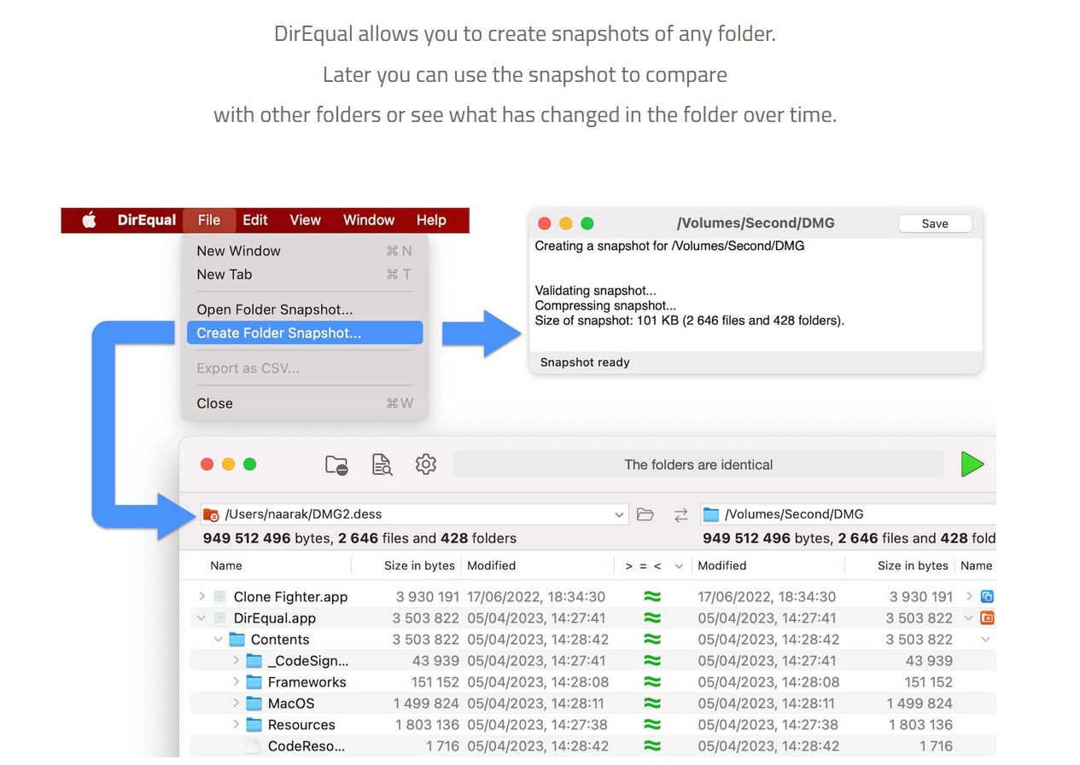The image size is (1080, 765).
Task: Expand the Resources folder
Action: tap(236, 725)
